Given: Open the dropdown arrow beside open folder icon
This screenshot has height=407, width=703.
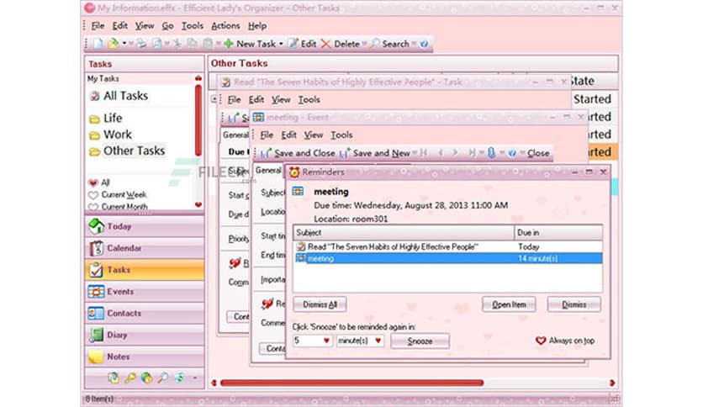Looking at the screenshot, I should pyautogui.click(x=124, y=44).
